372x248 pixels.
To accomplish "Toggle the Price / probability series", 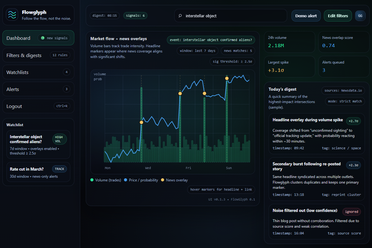I will [141, 180].
